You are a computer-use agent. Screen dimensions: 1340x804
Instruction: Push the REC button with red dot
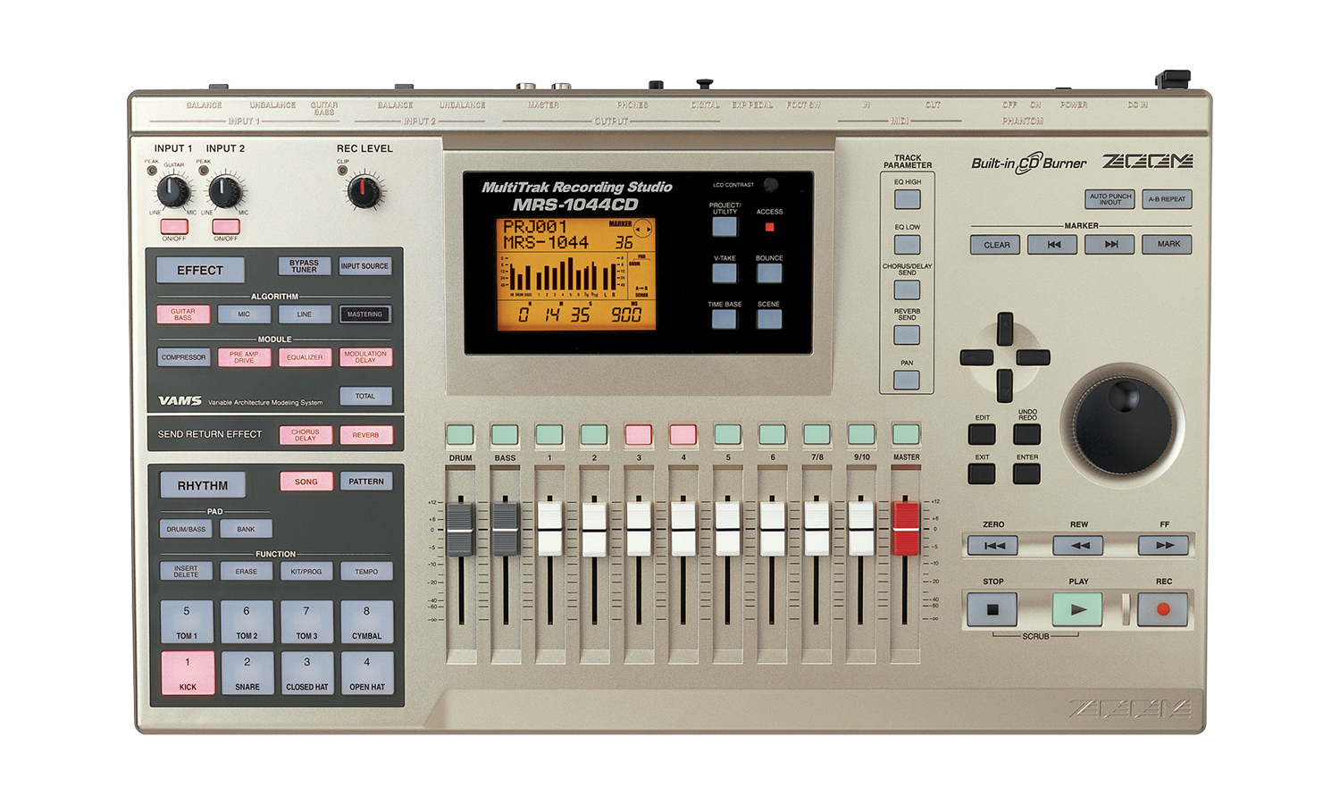[x=1162, y=609]
